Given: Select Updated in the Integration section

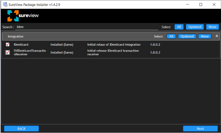Looking at the screenshot, I should [187, 36].
